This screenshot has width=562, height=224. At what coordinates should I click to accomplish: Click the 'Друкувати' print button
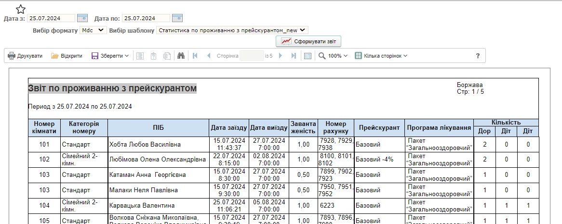tap(25, 56)
